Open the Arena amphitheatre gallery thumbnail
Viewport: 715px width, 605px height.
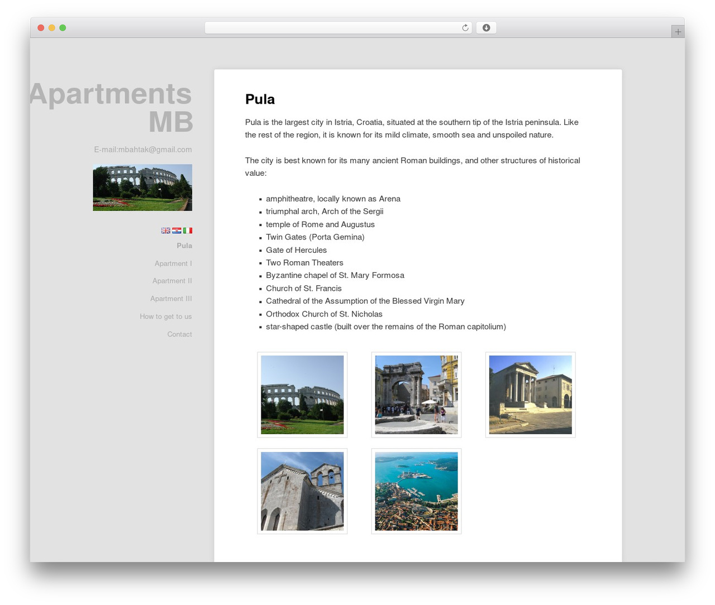pyautogui.click(x=302, y=395)
